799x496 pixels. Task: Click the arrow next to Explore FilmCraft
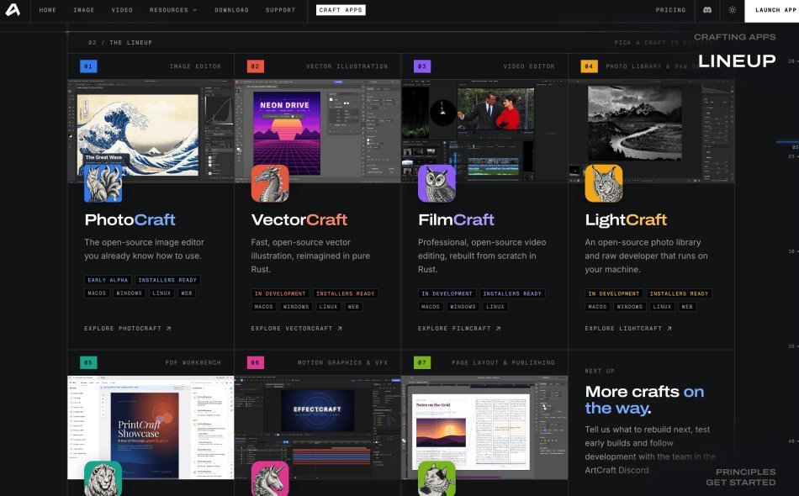pyautogui.click(x=499, y=329)
